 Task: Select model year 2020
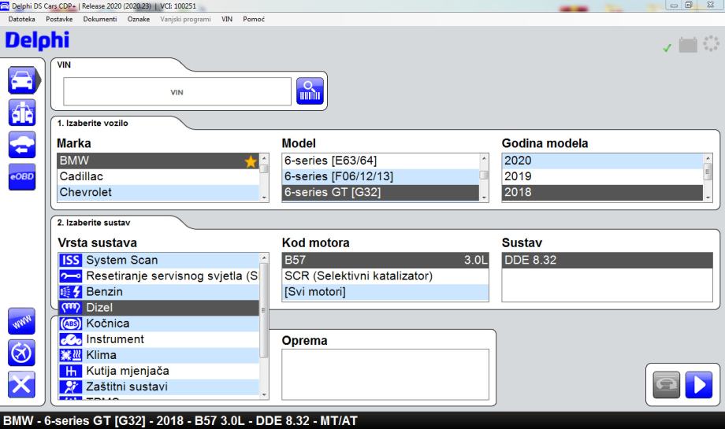[603, 161]
